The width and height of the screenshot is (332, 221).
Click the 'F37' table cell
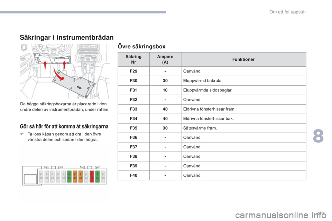(x=133, y=147)
